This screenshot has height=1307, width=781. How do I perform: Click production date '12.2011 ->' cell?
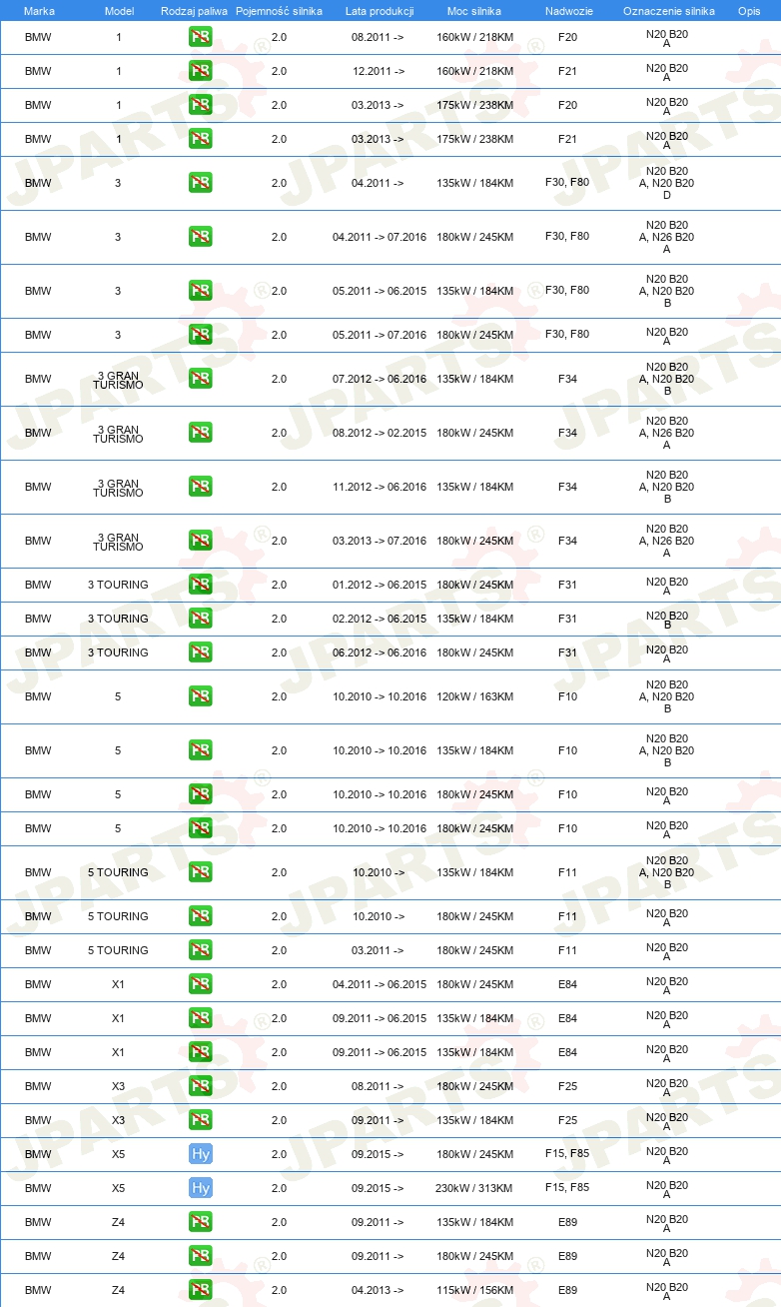click(379, 71)
